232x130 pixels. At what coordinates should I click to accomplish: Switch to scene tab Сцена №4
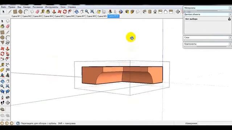(48, 16)
